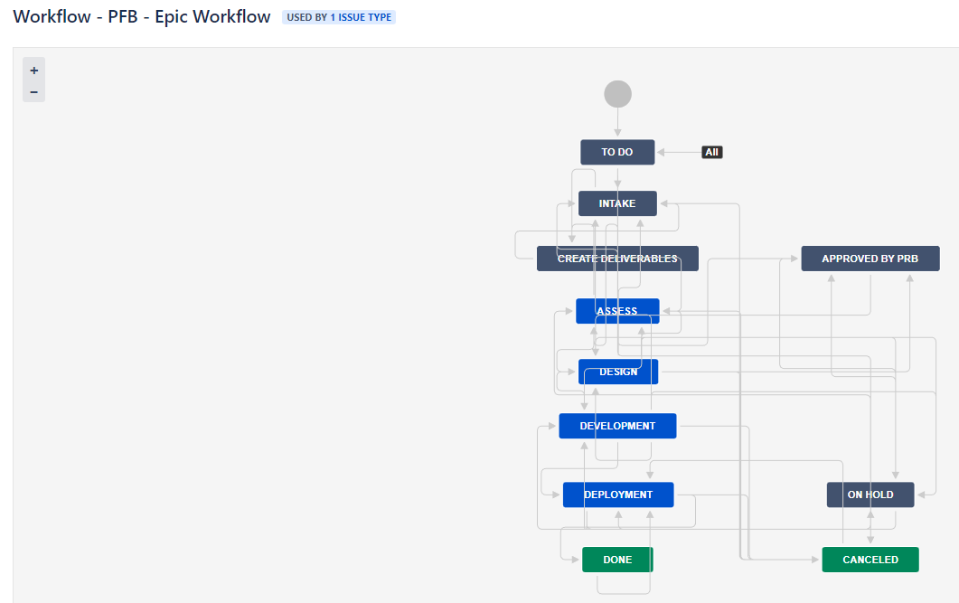Select the APPROVED BY PRB status
The width and height of the screenshot is (959, 603).
[870, 259]
